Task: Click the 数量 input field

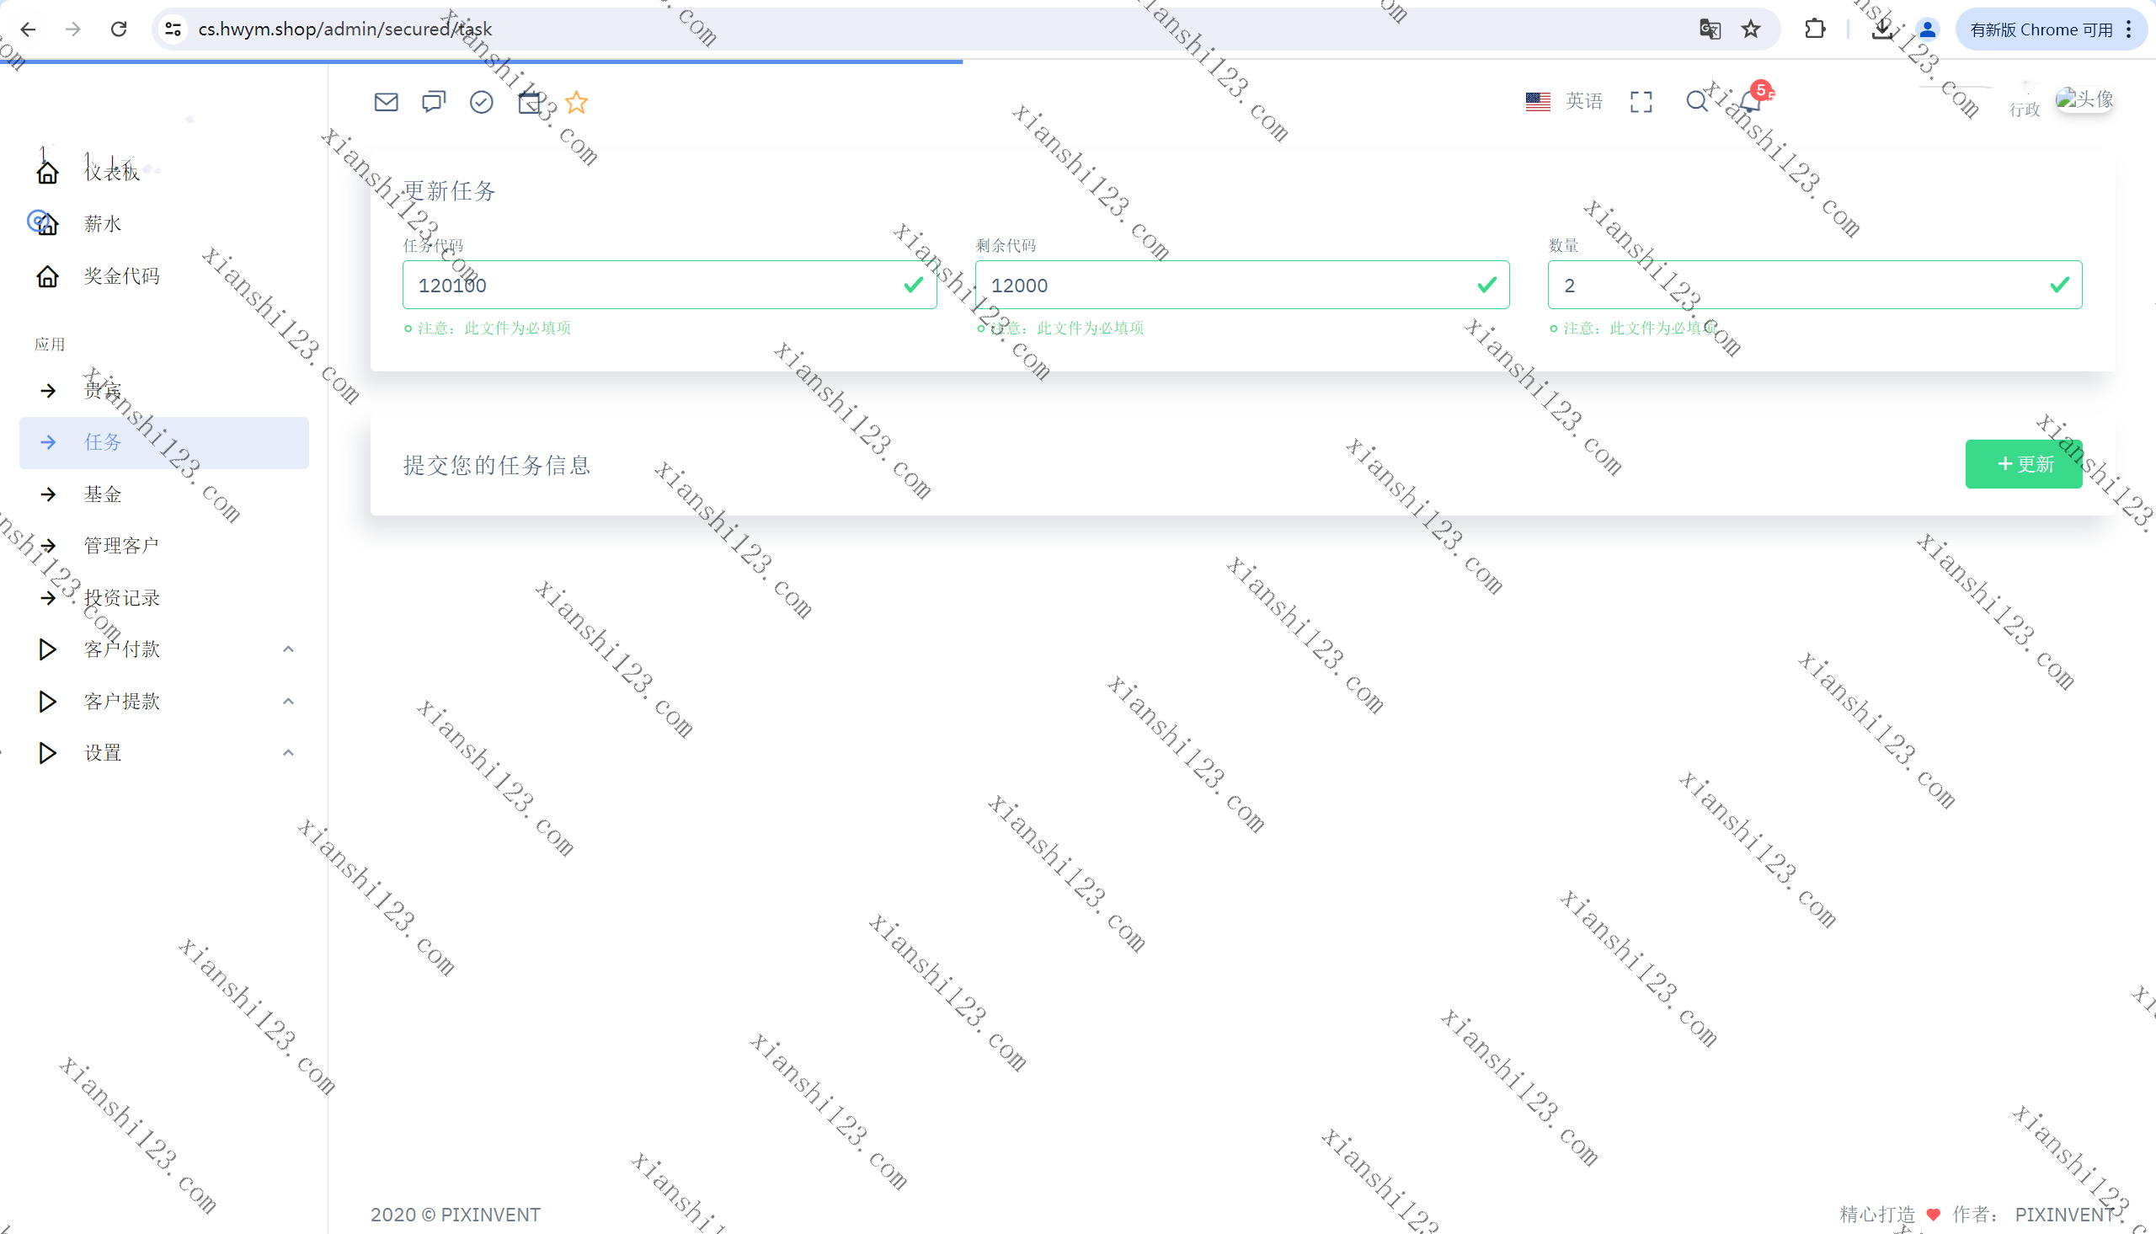Action: point(1815,285)
